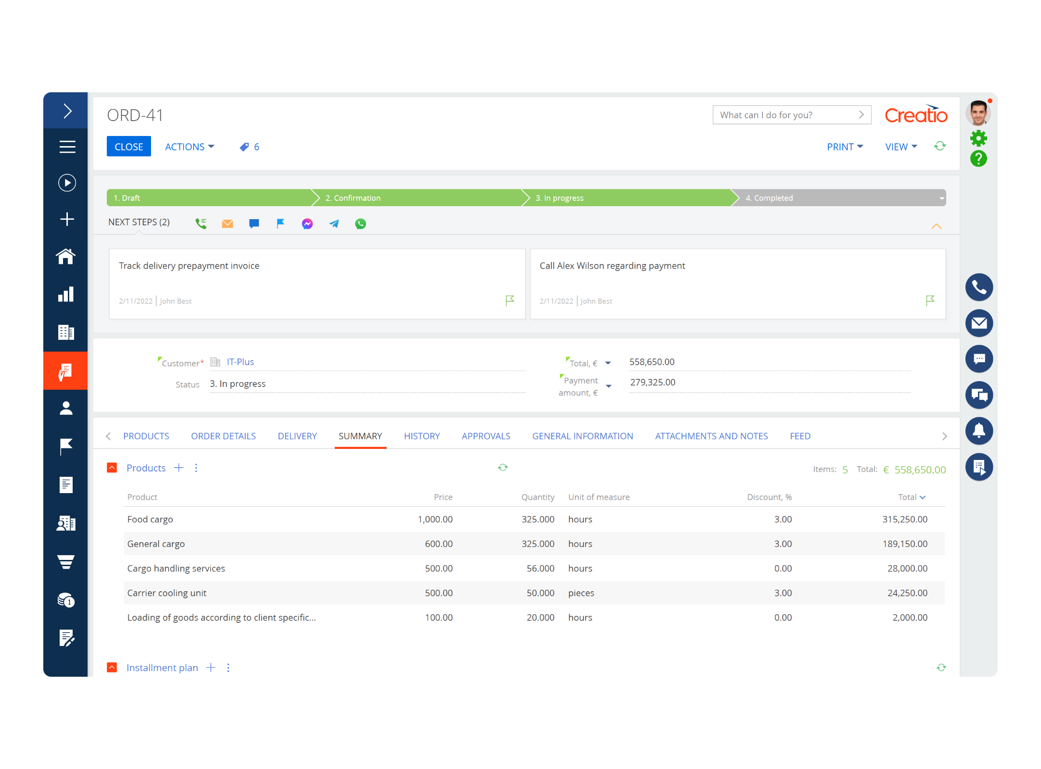This screenshot has width=1041, height=769.
Task: Switch to the ORDER DETAILS tab
Action: 223,436
